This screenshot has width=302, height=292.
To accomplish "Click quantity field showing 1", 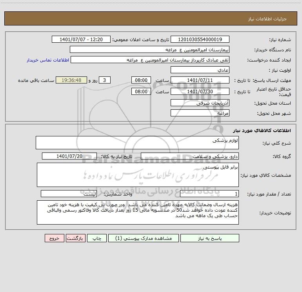I will coord(209,194).
